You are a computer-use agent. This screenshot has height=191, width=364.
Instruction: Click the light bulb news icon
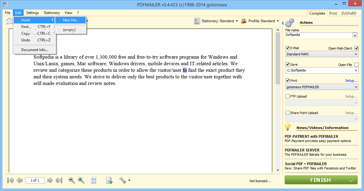288,127
